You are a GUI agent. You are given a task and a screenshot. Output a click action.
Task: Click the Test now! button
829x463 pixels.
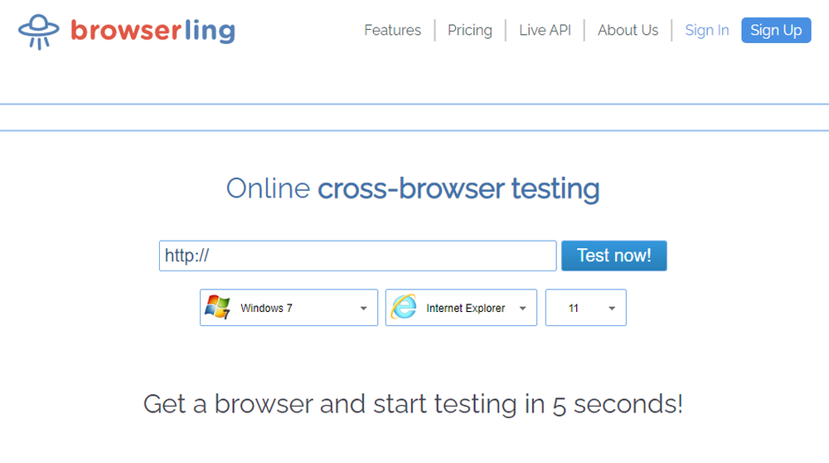[613, 256]
